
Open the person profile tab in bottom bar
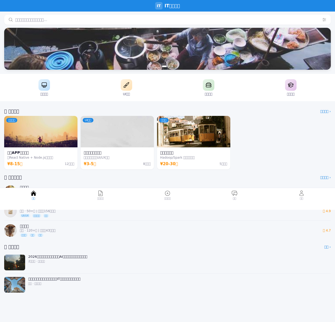tap(301, 193)
